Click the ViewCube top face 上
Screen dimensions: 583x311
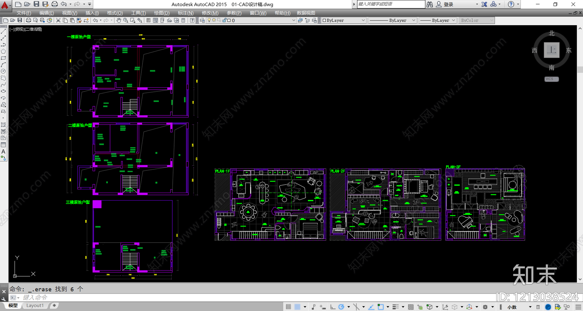[551, 50]
